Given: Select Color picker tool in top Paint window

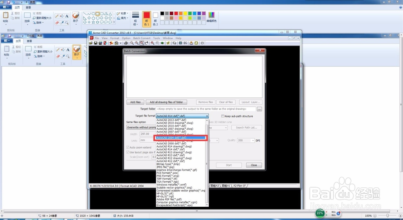Looking at the screenshot, I should tap(62, 23).
